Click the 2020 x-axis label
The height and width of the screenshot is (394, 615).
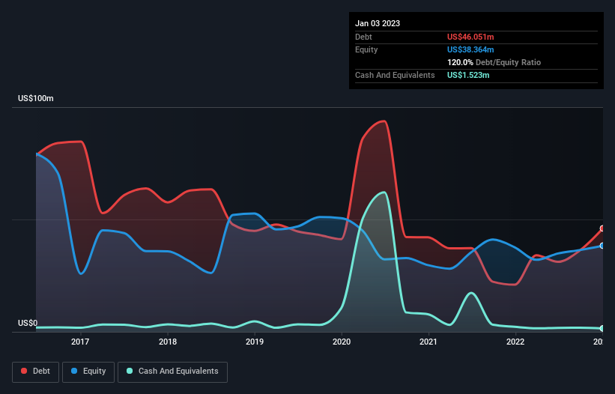[342, 342]
